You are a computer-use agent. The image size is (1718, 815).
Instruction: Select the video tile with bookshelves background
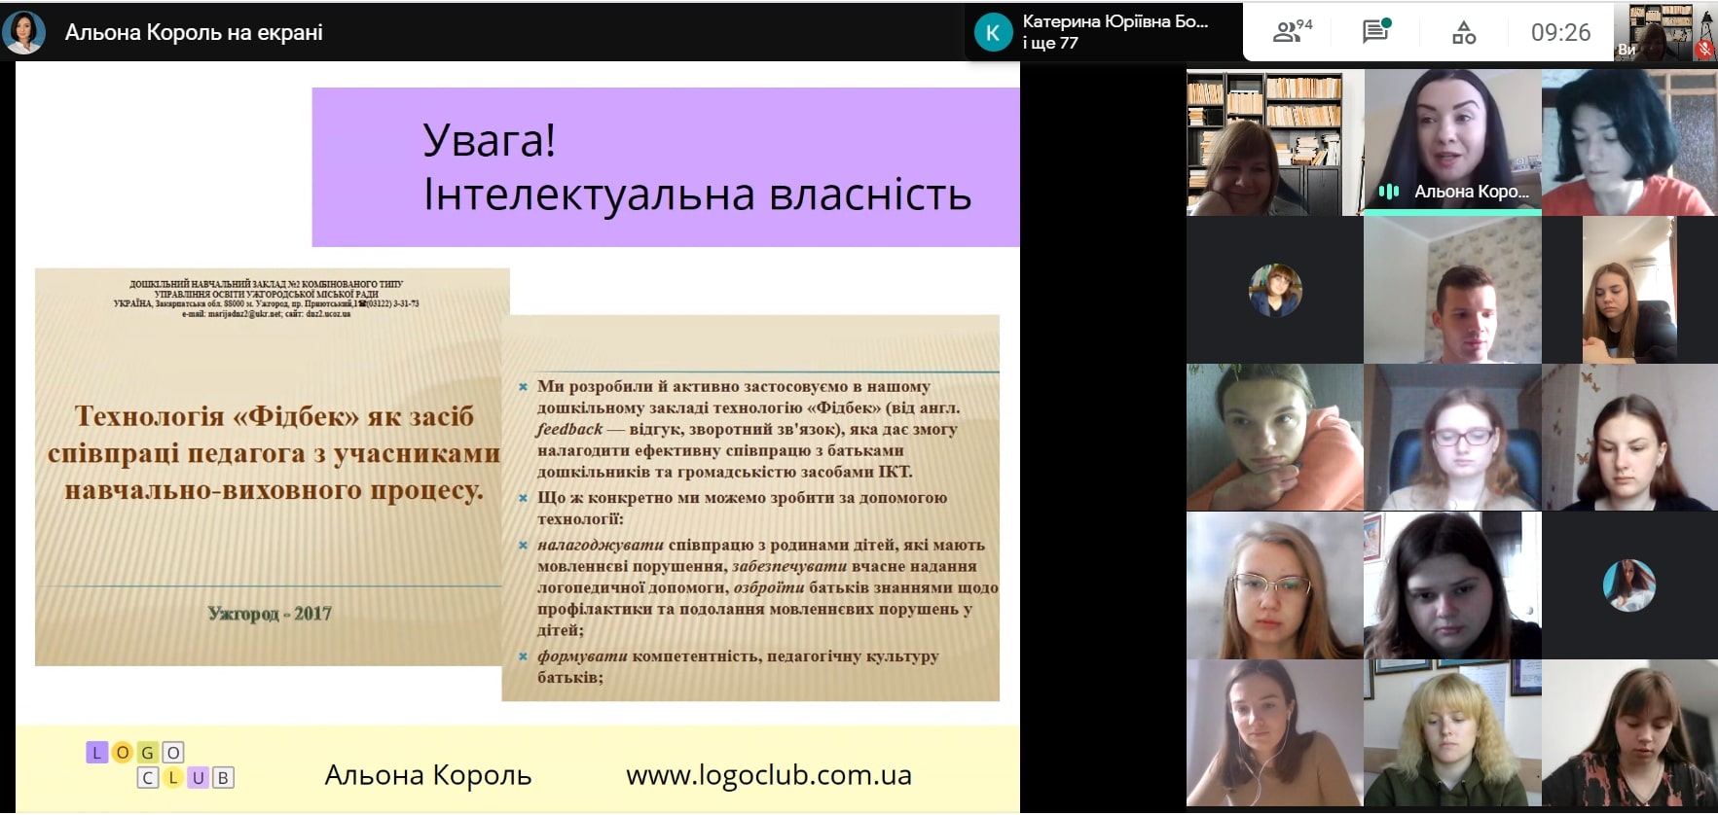(x=1274, y=142)
